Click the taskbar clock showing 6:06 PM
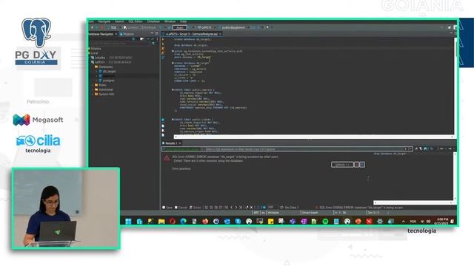474x266 pixels. (442, 221)
